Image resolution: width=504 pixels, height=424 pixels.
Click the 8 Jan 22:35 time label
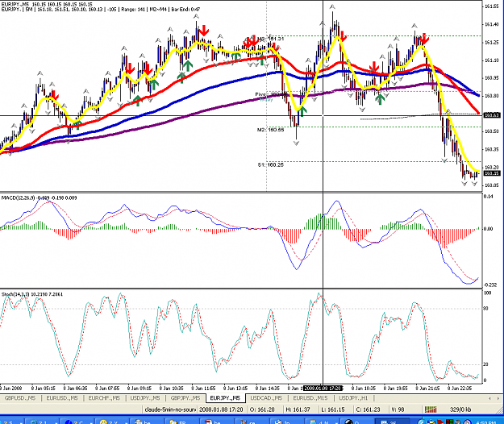[x=460, y=389]
